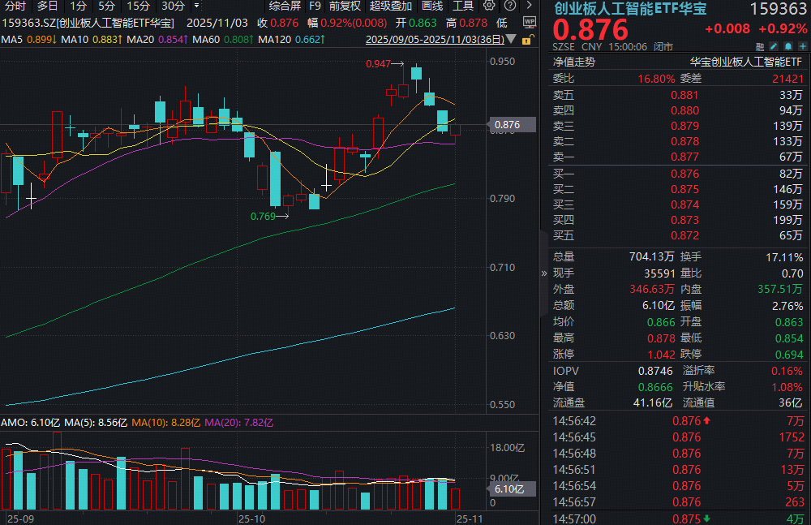Select the 15分 period tab
Image resolution: width=811 pixels, height=525 pixels.
coord(137,6)
